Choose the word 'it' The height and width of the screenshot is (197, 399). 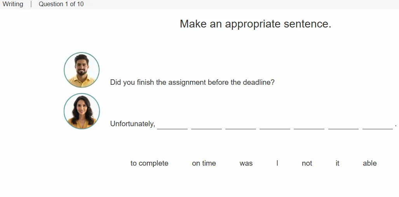[337, 163]
